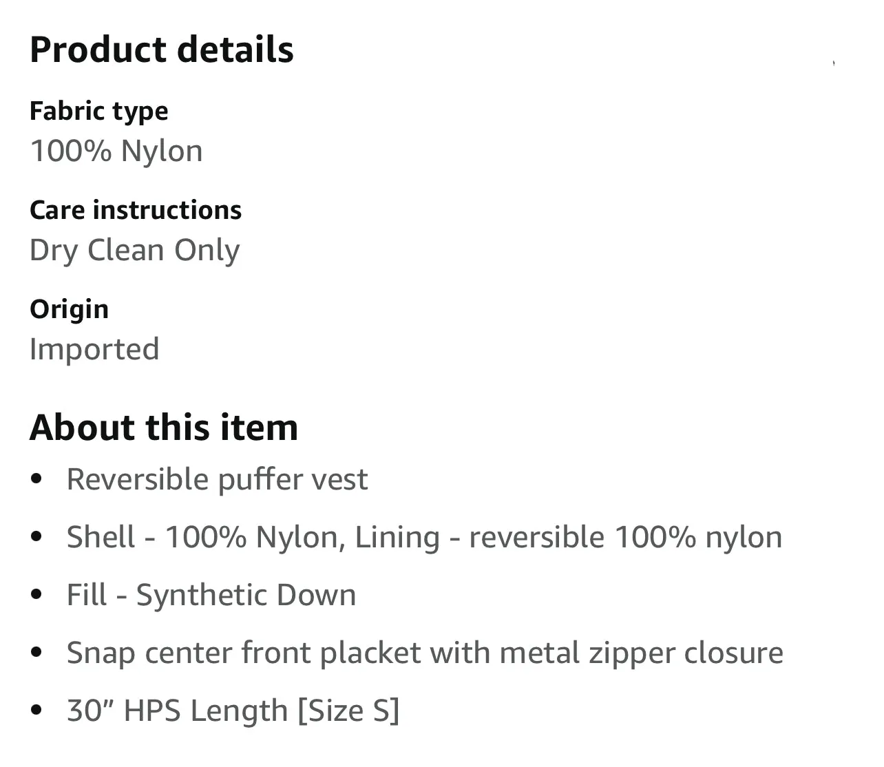This screenshot has width=884, height=767.
Task: Select the "Care instructions" label
Action: pyautogui.click(x=136, y=210)
